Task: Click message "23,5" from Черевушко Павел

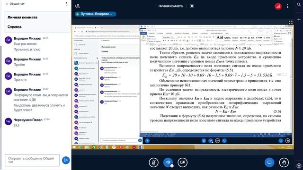Action: pyautogui.click(x=17, y=126)
